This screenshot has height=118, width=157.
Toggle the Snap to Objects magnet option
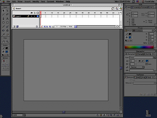click(x=4, y=61)
